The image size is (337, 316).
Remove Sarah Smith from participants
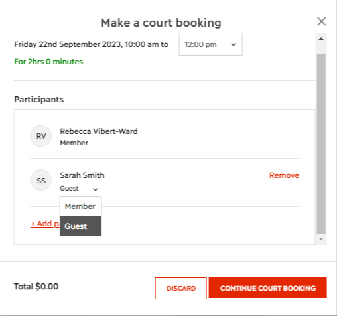284,175
